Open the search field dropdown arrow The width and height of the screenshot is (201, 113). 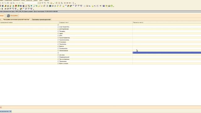(38, 3)
